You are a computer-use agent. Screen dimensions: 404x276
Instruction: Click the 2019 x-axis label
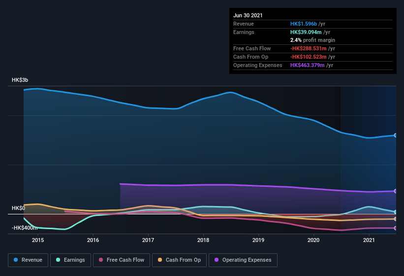258,240
